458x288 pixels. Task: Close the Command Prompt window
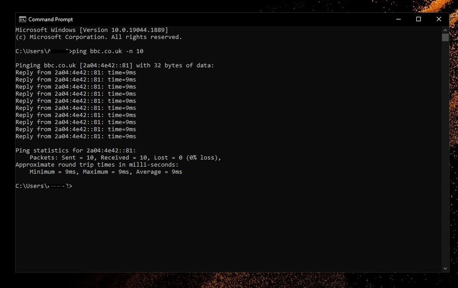[x=439, y=19]
